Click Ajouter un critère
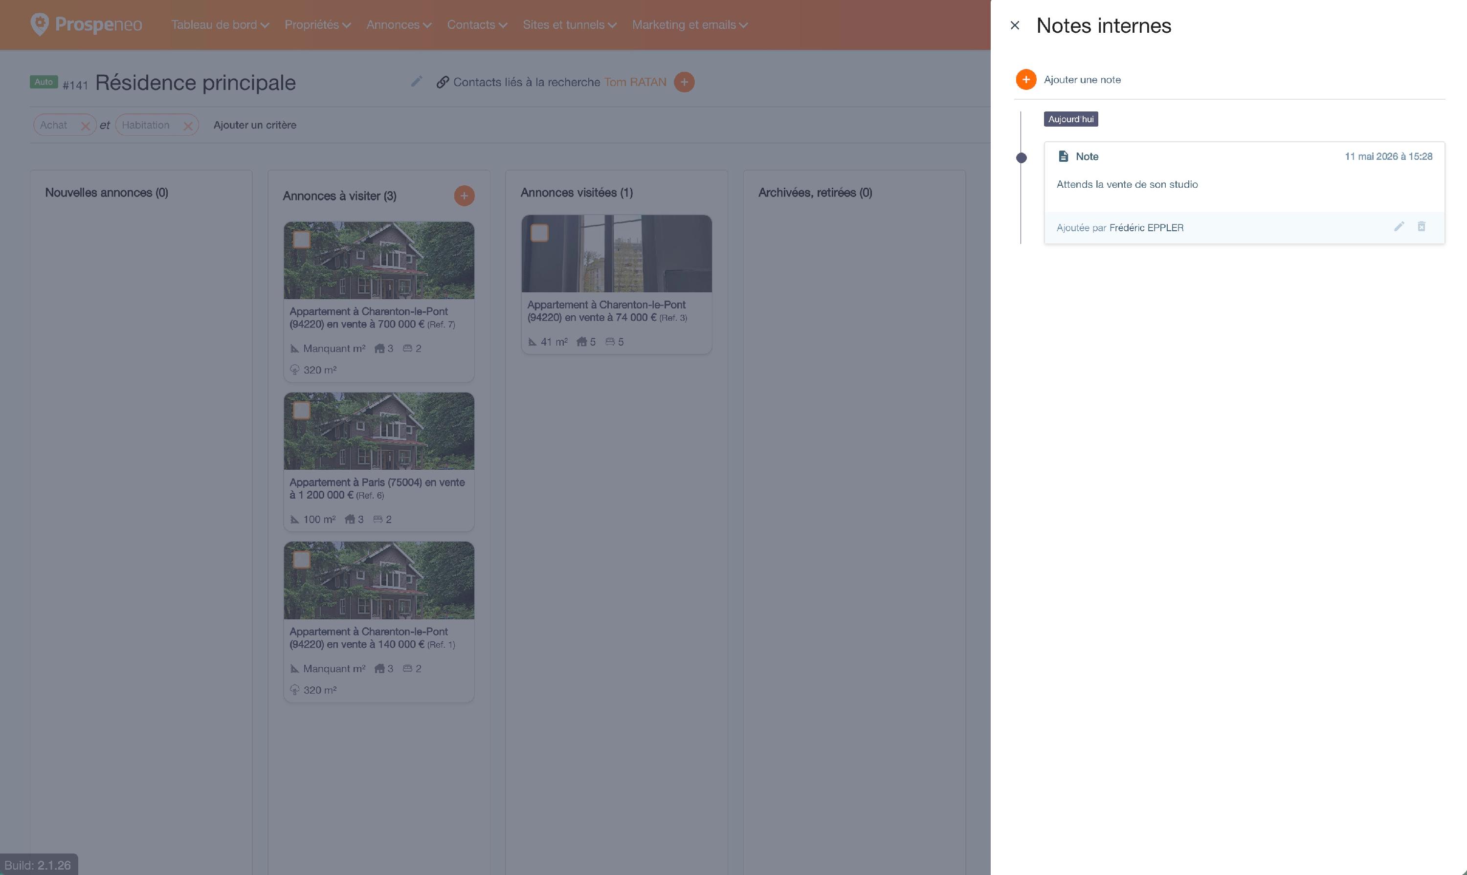 (255, 125)
